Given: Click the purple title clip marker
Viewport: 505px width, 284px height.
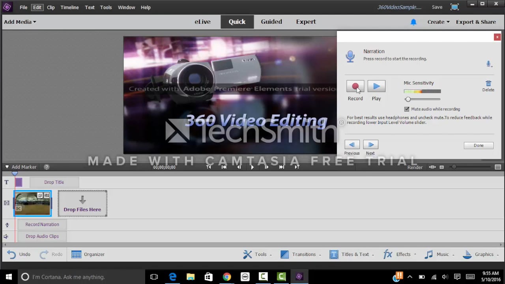Looking at the screenshot, I should (19, 182).
